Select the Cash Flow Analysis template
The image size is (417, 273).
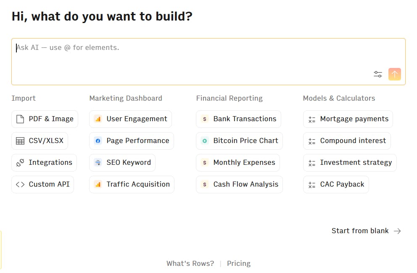[x=239, y=185]
